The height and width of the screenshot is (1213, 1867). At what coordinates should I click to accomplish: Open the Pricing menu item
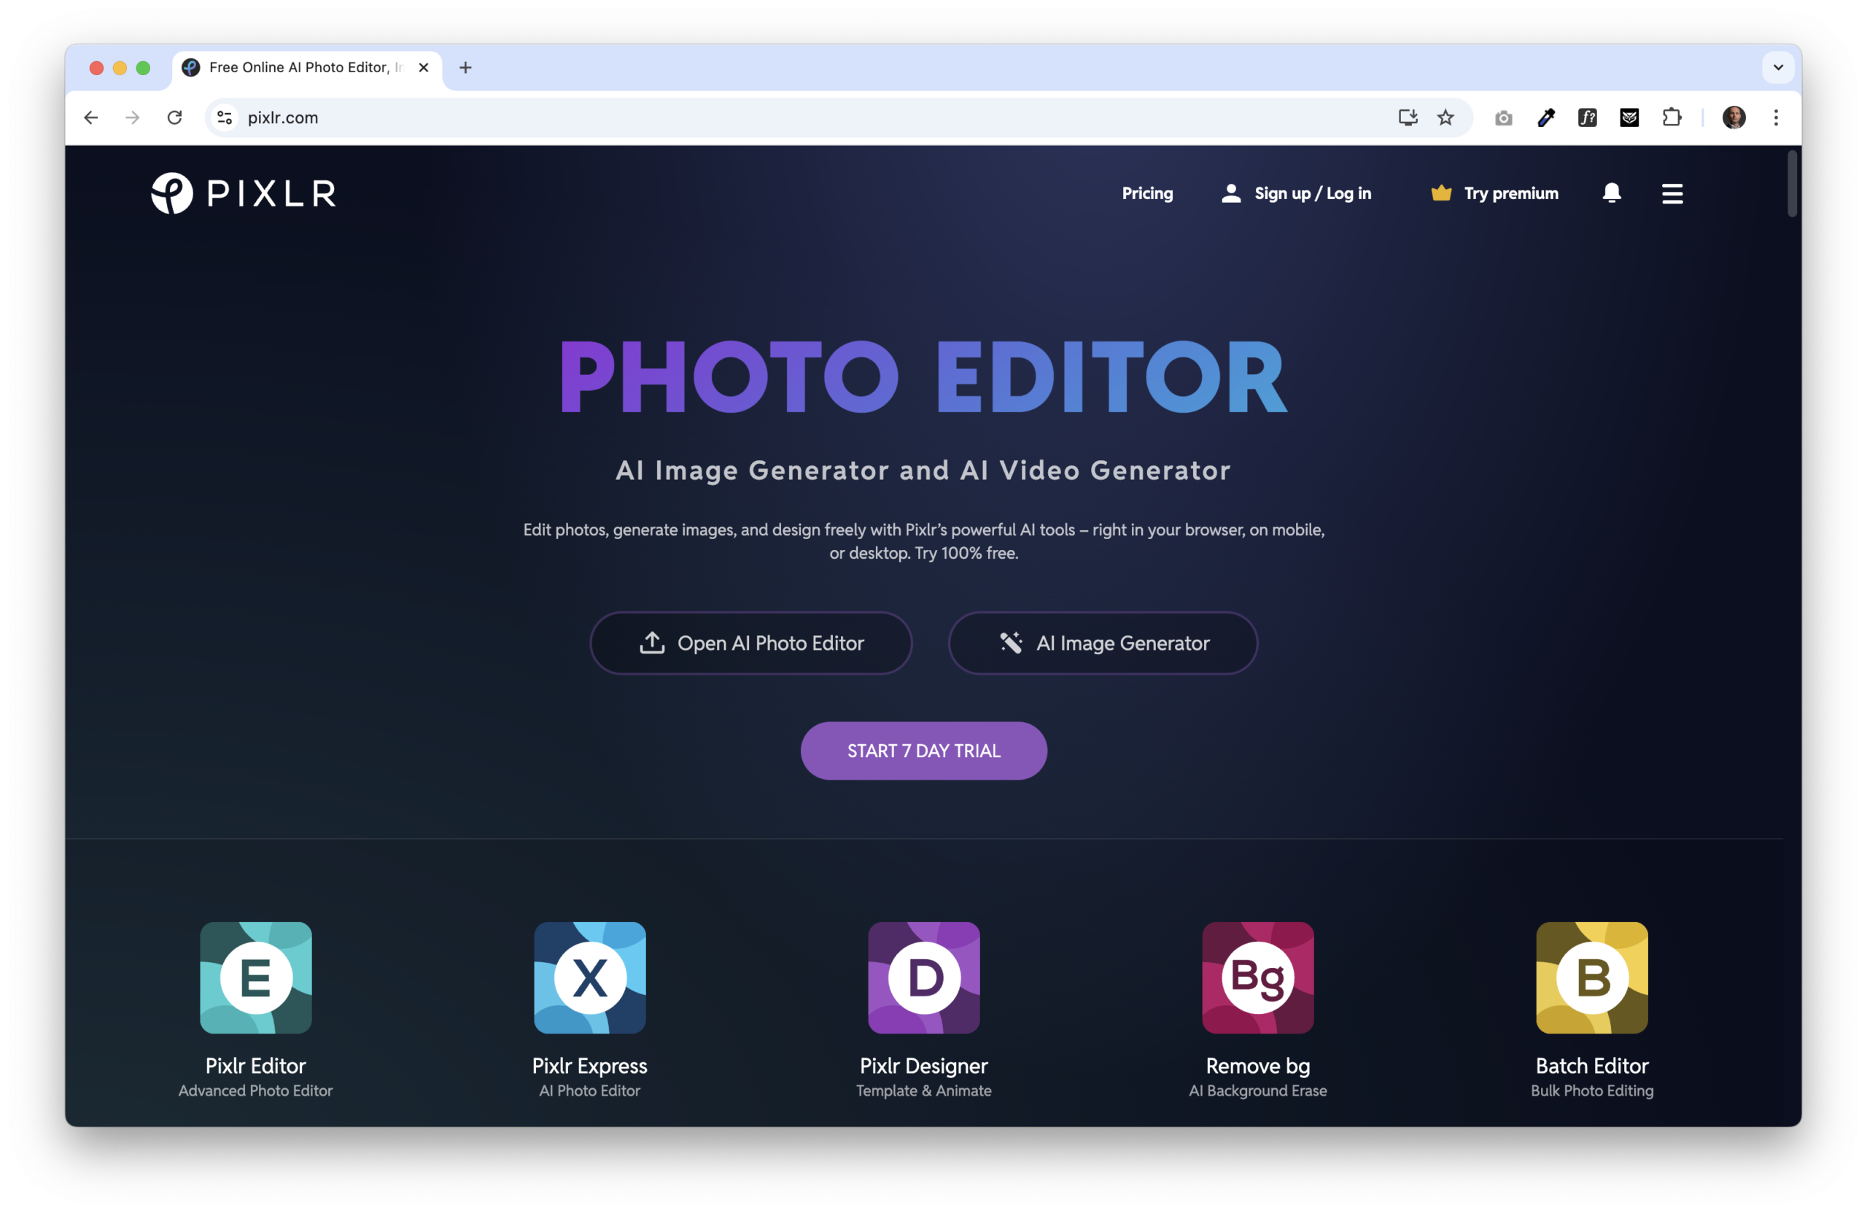pos(1148,193)
